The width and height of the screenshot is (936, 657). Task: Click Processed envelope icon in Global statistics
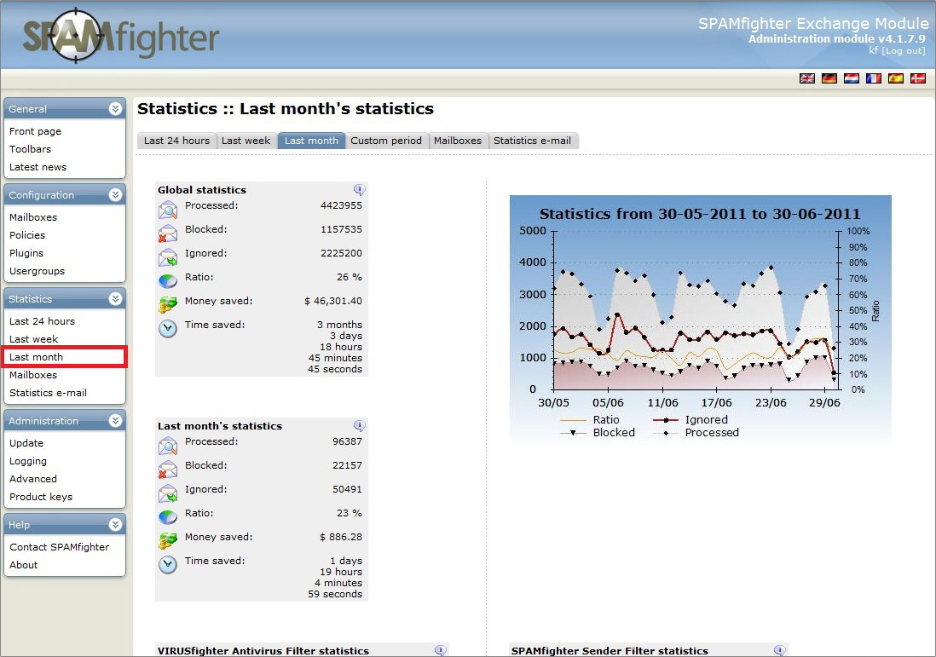168,210
